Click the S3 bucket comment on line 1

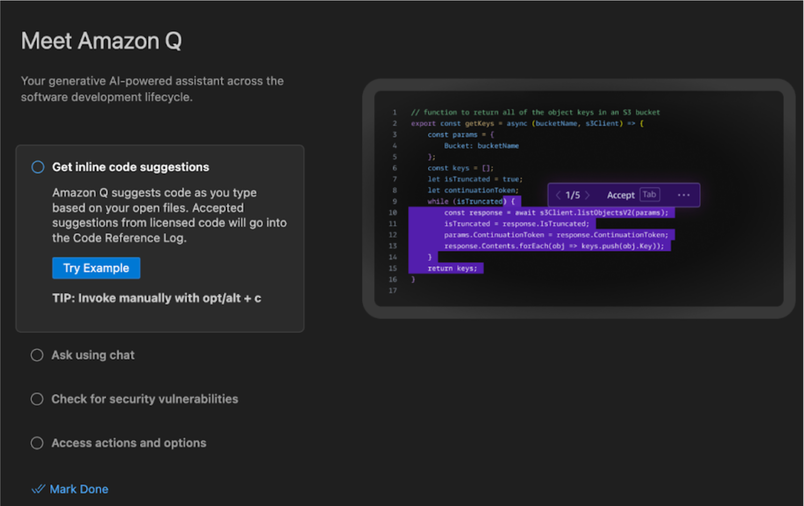534,112
